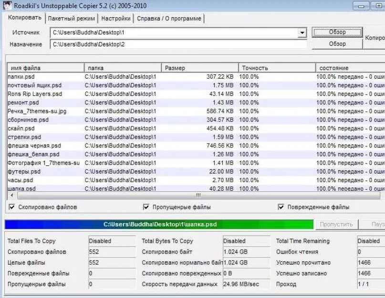Screen dimensions: 385x298
Task: Sort by Размер column header
Action: point(200,68)
